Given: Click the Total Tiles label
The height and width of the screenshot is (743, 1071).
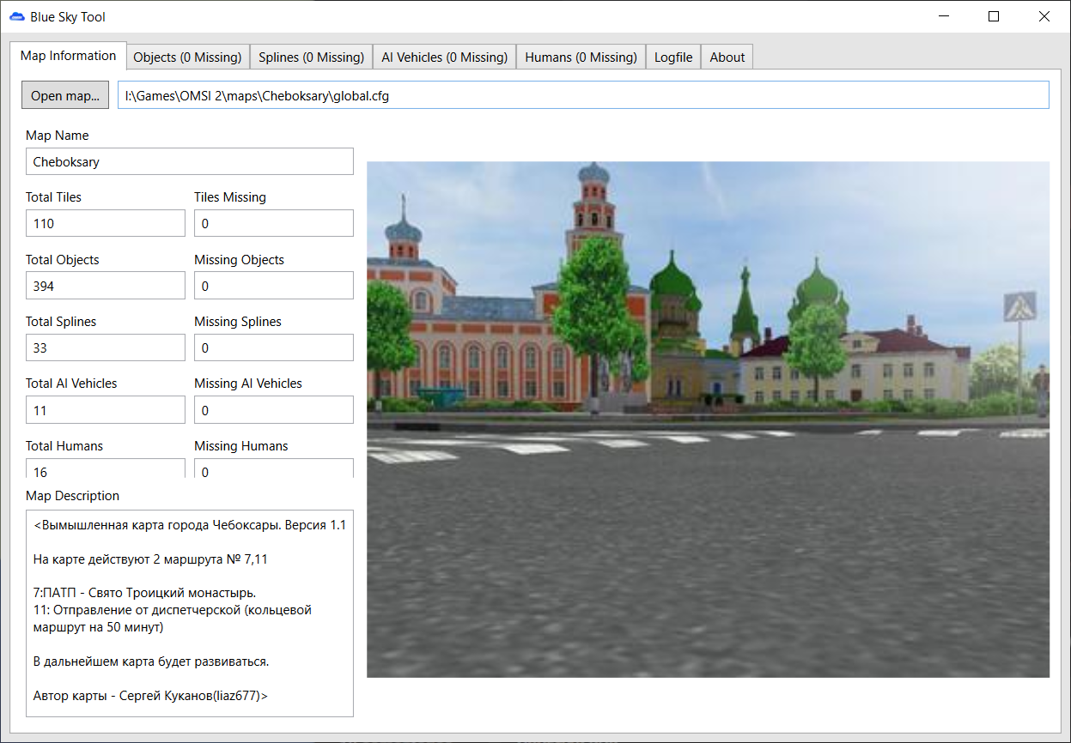Looking at the screenshot, I should click(54, 197).
